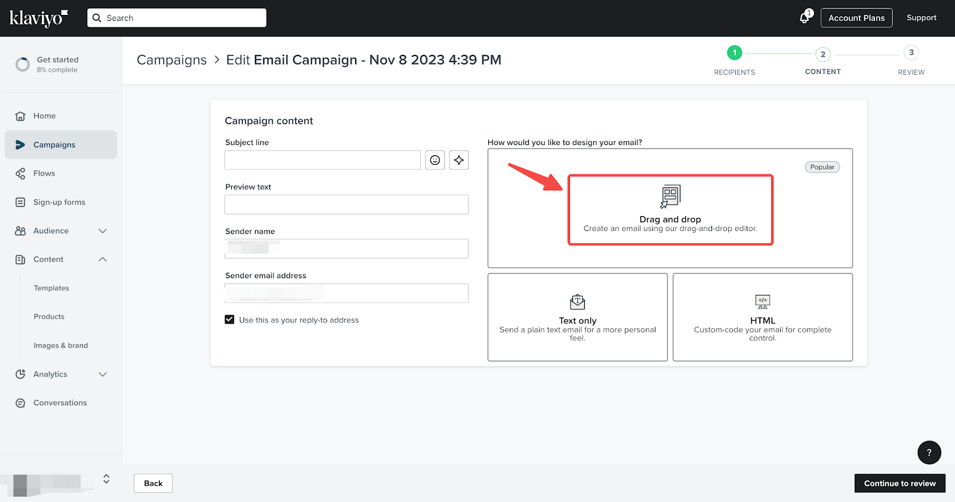Open the Support link
The image size is (955, 502).
[922, 18]
